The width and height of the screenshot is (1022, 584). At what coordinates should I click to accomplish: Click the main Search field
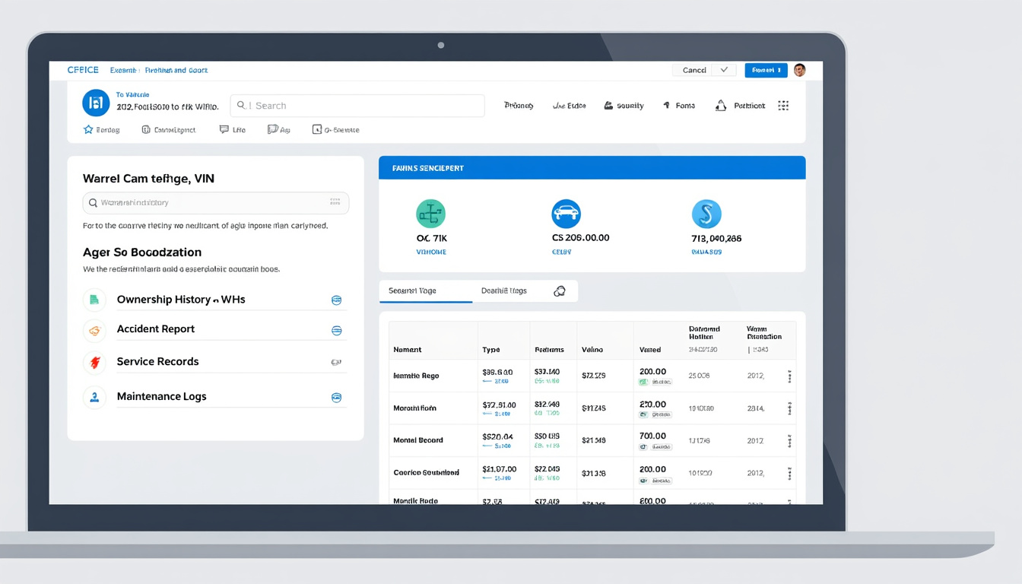[x=357, y=106]
